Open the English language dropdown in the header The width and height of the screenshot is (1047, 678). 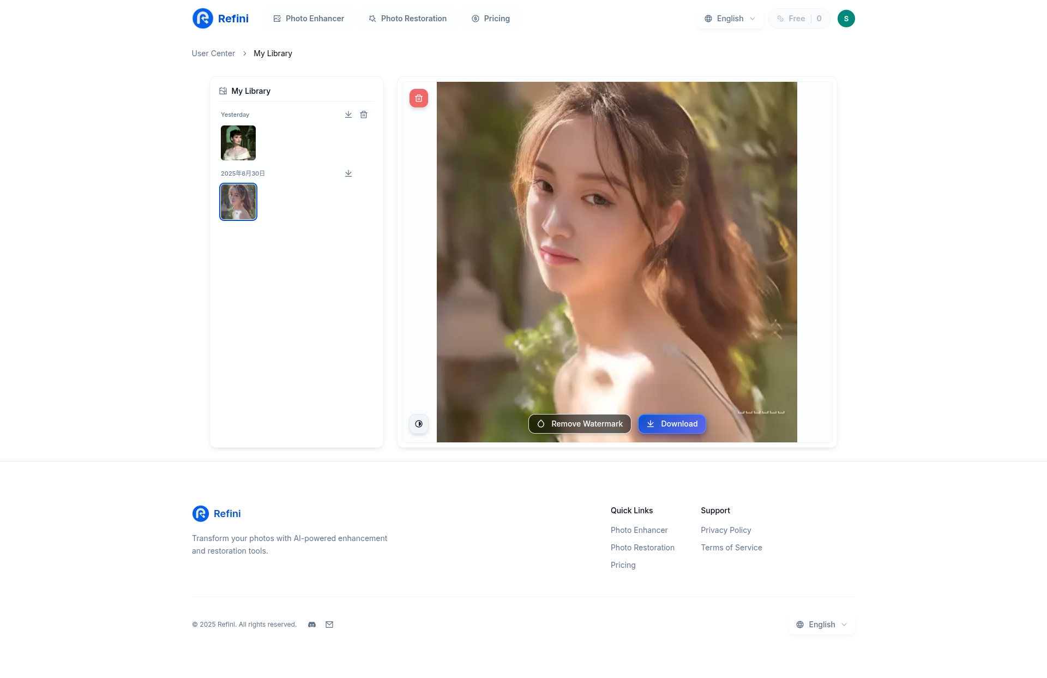[x=730, y=18]
